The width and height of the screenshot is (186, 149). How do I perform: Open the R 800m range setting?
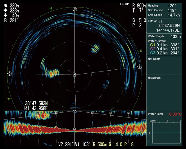pyautogui.click(x=139, y=6)
